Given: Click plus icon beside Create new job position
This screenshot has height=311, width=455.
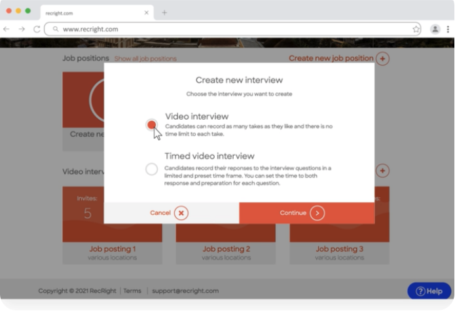Looking at the screenshot, I should pos(382,58).
